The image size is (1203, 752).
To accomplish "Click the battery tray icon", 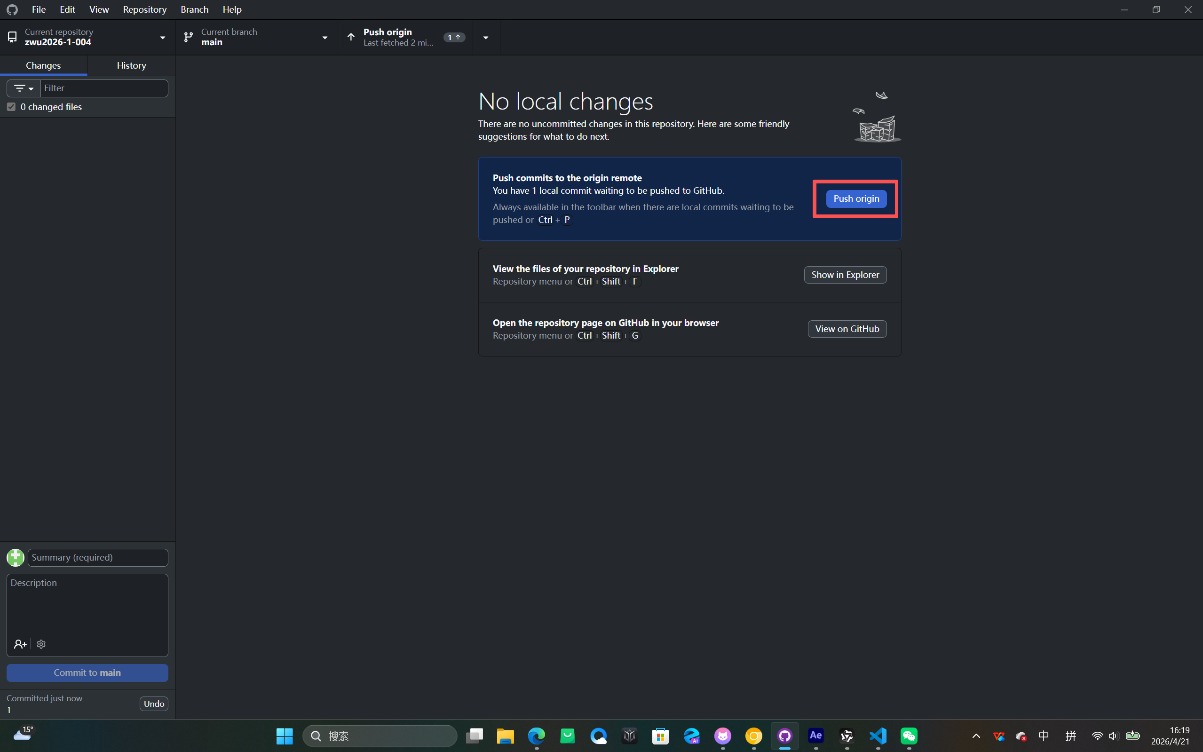I will click(1133, 736).
